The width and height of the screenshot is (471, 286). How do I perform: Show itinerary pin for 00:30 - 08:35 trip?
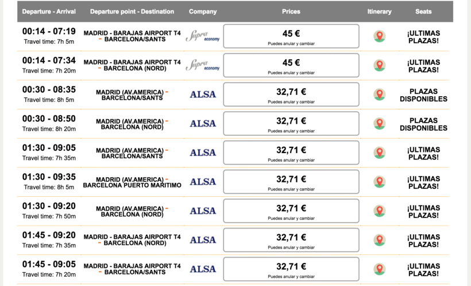379,94
